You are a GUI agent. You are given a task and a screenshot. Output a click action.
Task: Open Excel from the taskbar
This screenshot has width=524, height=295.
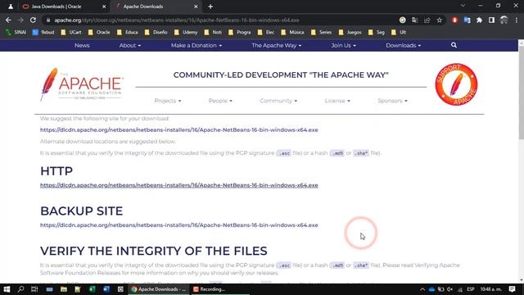pos(92,289)
